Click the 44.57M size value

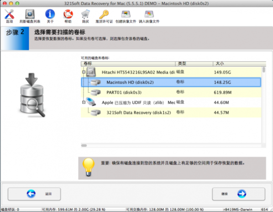221,113
